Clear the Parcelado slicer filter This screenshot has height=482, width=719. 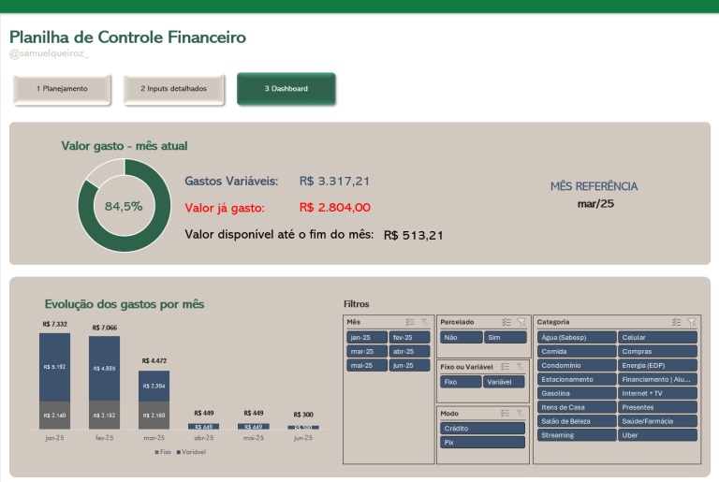521,322
